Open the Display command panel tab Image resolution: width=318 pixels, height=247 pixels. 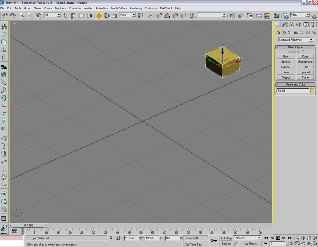305,24
